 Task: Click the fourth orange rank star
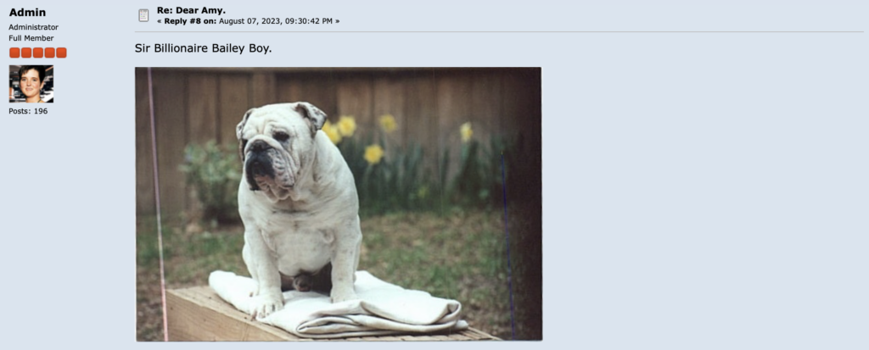[x=49, y=53]
